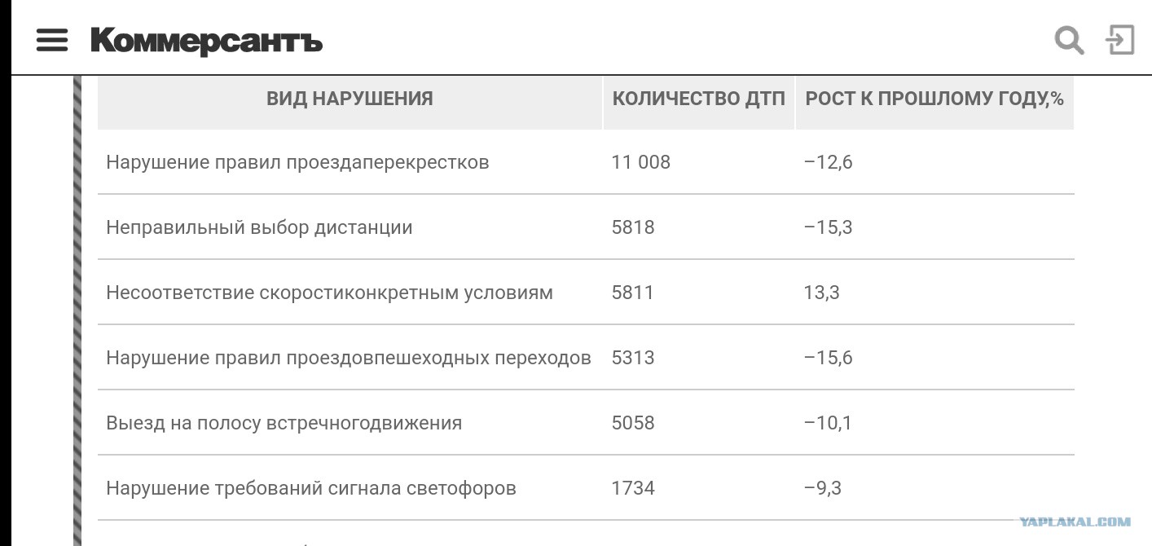Click the login door icon
Image resolution: width=1152 pixels, height=546 pixels.
[1120, 39]
